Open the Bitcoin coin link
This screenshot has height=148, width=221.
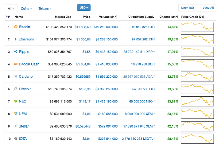24,27
